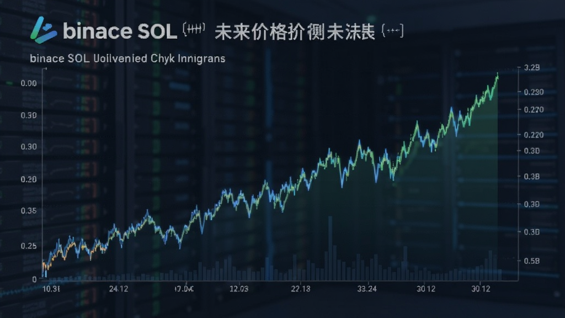565x318 pixels.
Task: Click the right axis label "0.220"
Action: pyautogui.click(x=534, y=135)
